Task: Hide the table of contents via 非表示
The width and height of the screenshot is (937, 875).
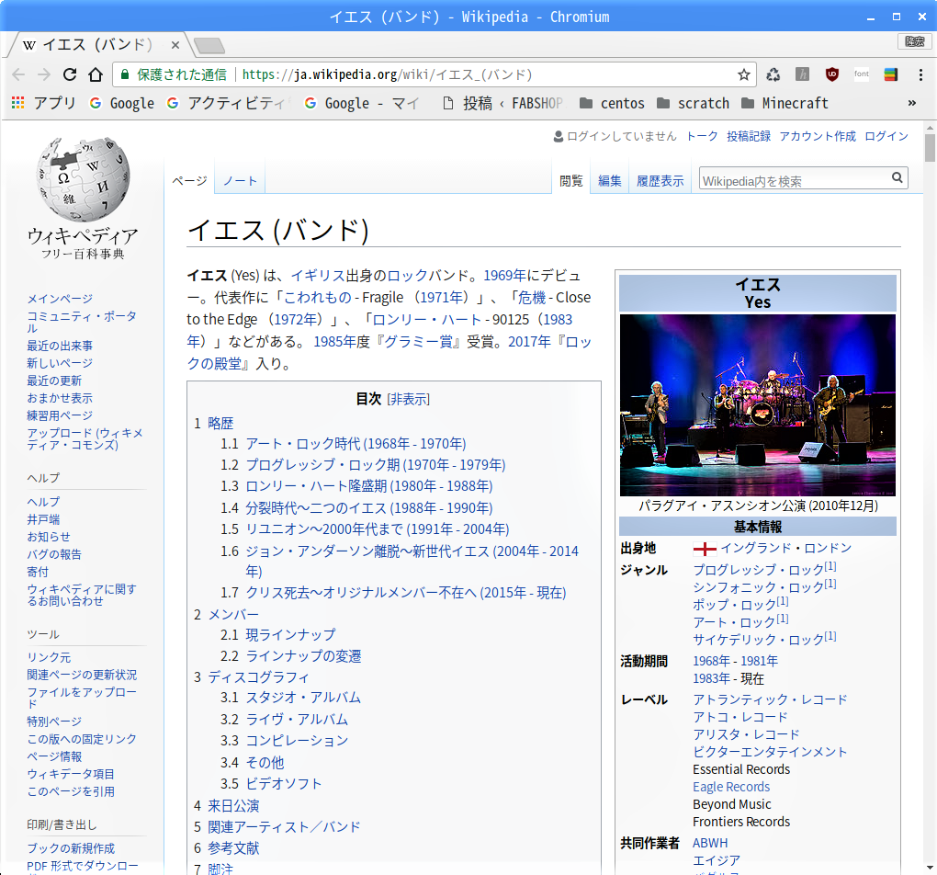Action: (x=408, y=399)
